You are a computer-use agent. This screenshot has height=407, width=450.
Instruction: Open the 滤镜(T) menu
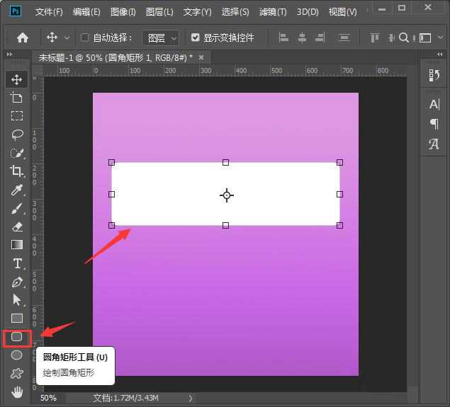(x=273, y=12)
